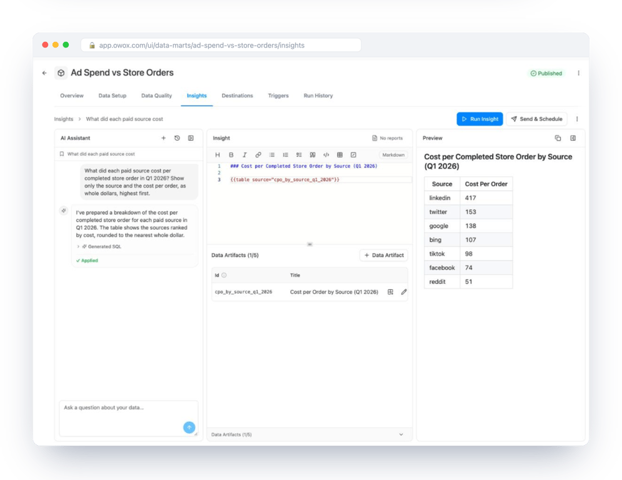The image size is (622, 480).
Task: Click the google source cell
Action: pos(442,226)
